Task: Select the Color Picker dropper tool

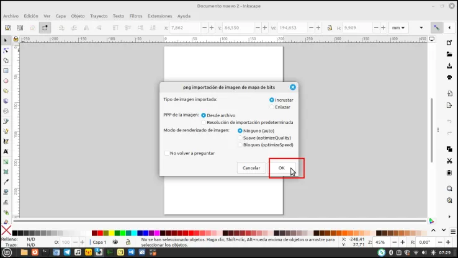Action: click(x=6, y=182)
